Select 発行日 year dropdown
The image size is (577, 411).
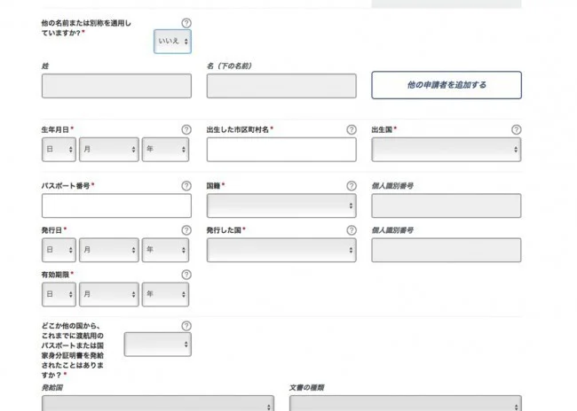[166, 250]
